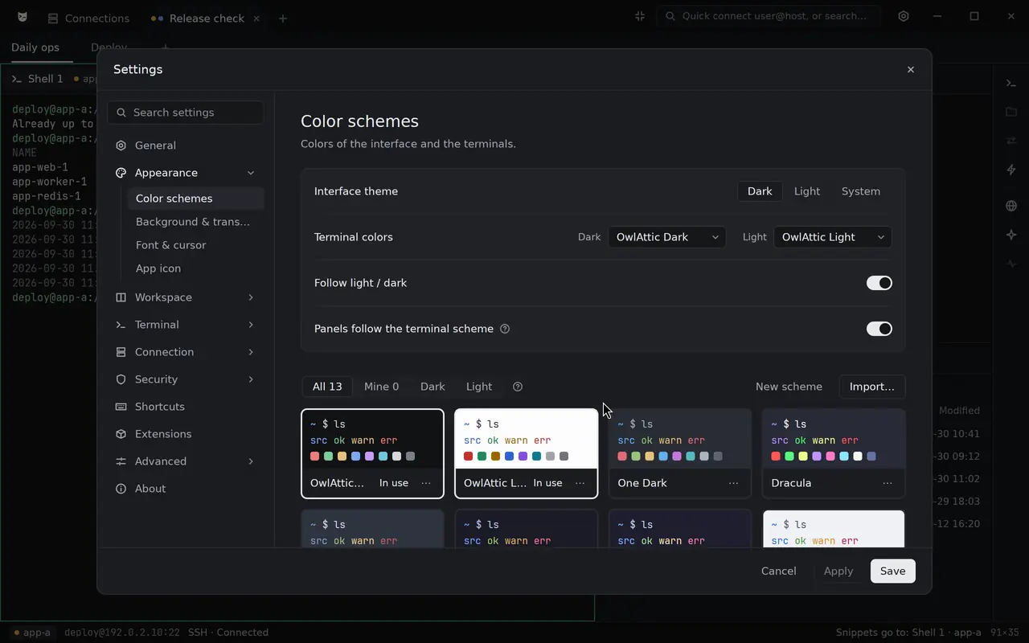Click the Cancel button
Image resolution: width=1029 pixels, height=643 pixels.
coord(779,571)
